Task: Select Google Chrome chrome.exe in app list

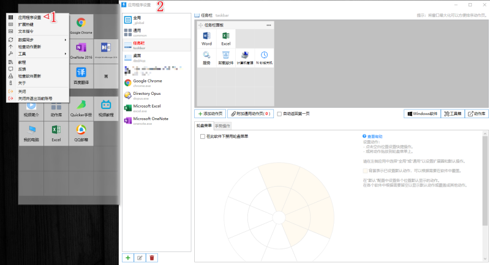Action: pos(157,83)
